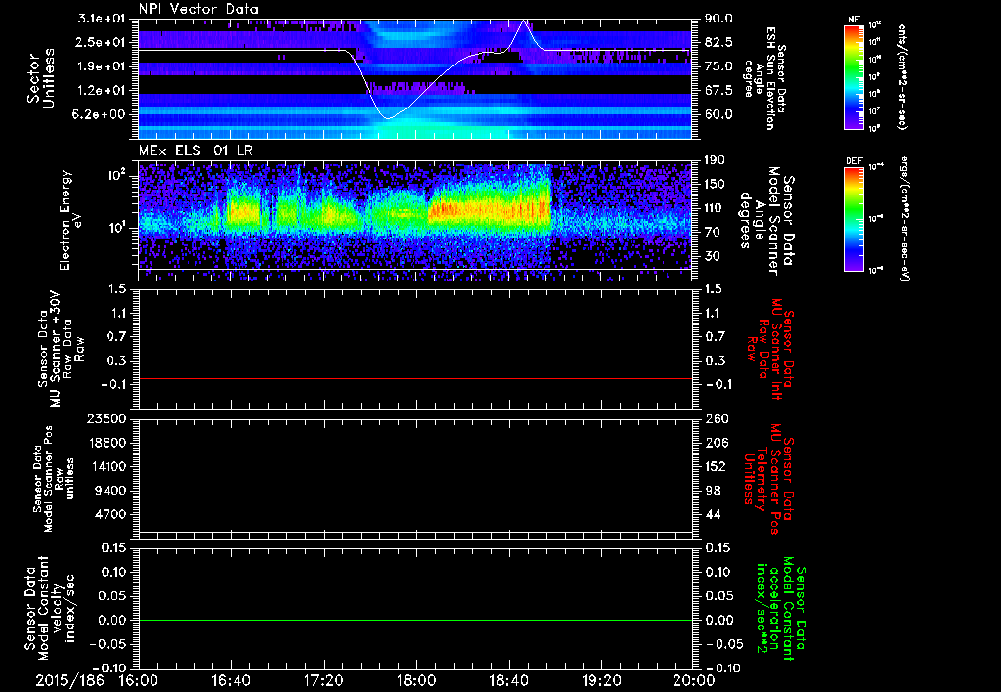Click the '82.5' sun elevation tick label
Viewport: 1001px width, 692px height.
tap(718, 42)
